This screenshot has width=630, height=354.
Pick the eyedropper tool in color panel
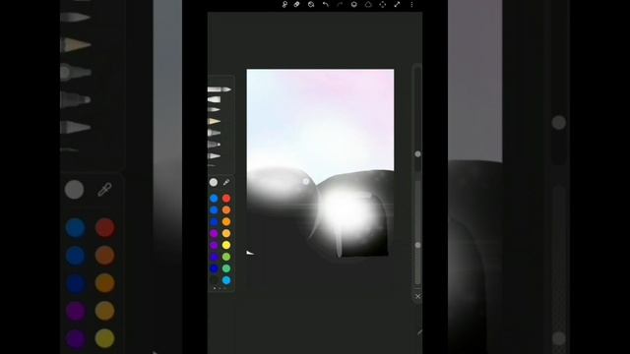coord(226,183)
